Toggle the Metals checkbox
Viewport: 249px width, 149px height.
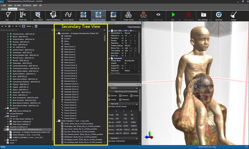109,99
